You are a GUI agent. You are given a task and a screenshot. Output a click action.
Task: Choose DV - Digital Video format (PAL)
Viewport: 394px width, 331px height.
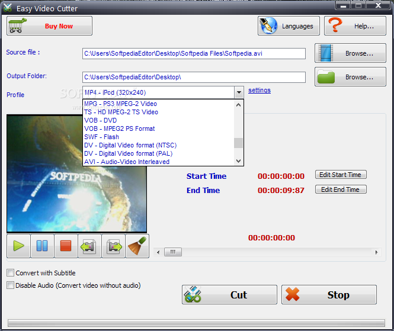(159, 153)
